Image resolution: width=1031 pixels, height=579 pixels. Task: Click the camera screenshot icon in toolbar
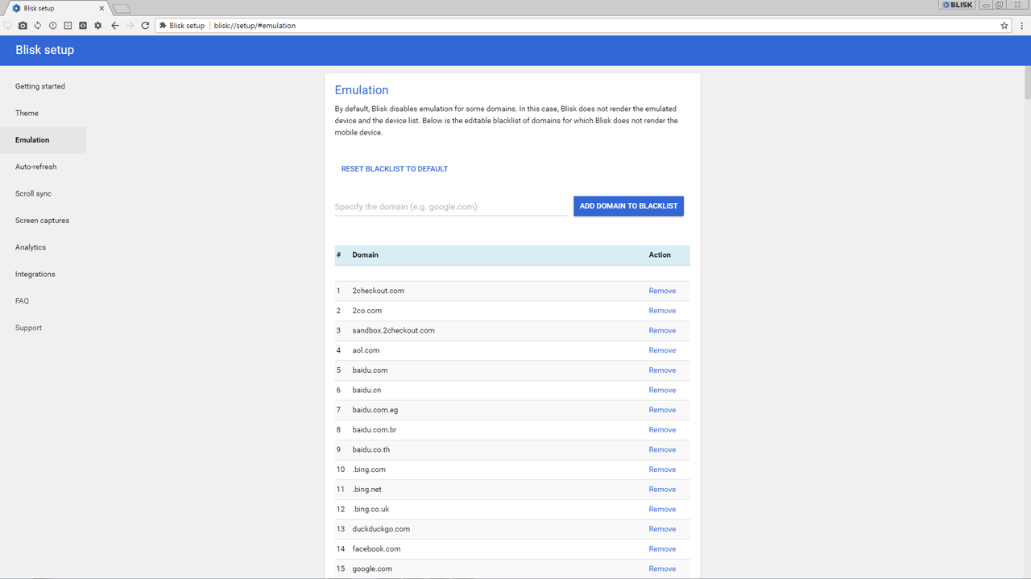(23, 26)
